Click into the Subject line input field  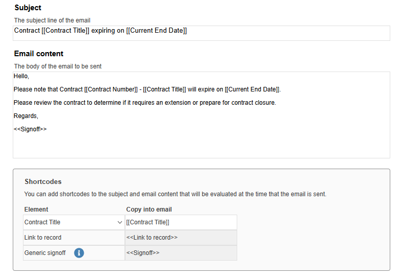(x=202, y=33)
